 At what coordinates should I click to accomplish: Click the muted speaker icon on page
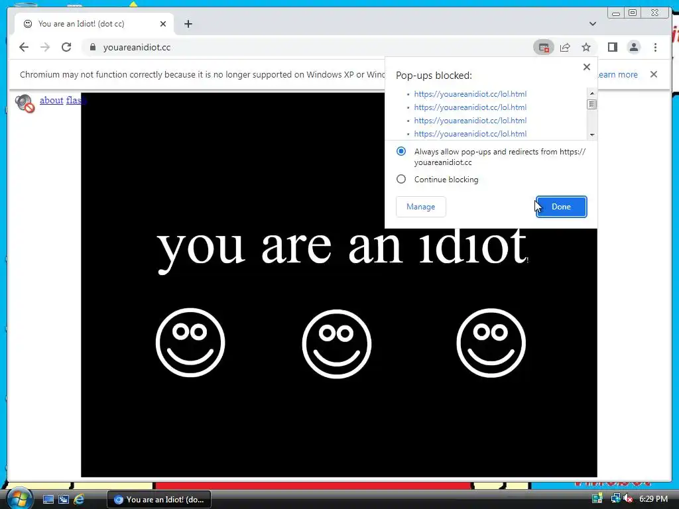[x=25, y=103]
